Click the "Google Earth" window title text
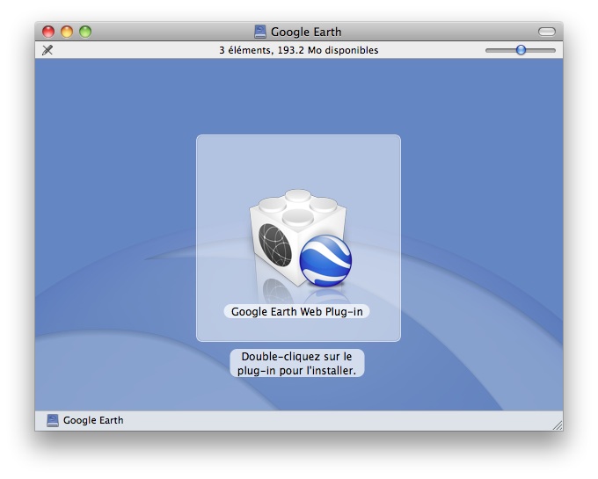 (x=306, y=32)
